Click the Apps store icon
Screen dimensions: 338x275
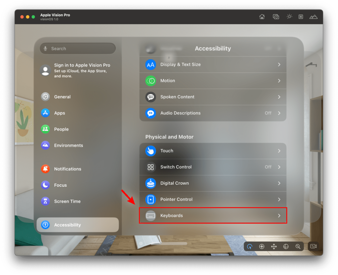[x=45, y=113]
